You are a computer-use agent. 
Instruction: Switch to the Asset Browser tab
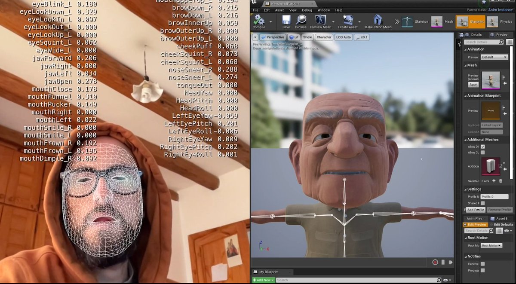501,219
